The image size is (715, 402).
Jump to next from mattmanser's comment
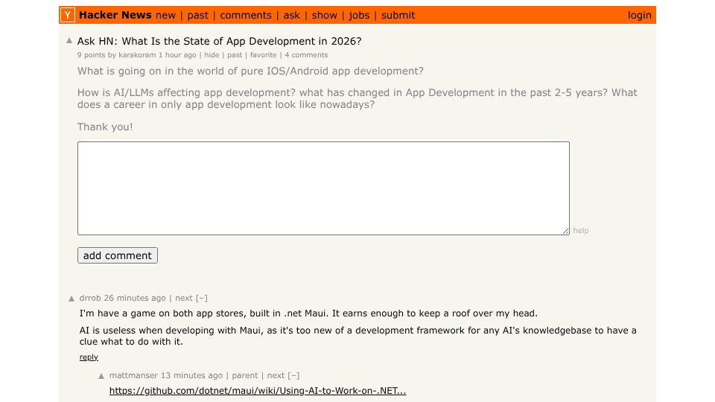click(x=276, y=375)
